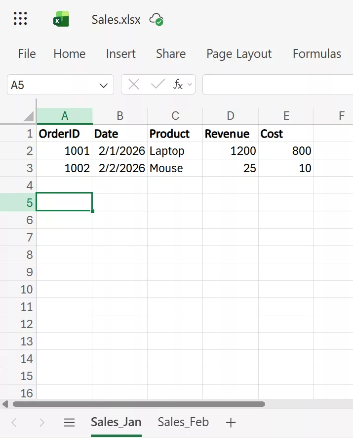The image size is (353, 438).
Task: Click the previous sheet navigation arrow
Action: pos(13,422)
